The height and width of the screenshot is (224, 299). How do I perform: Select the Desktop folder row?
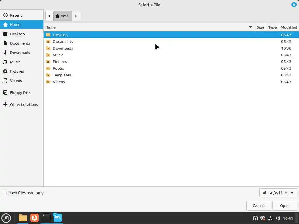click(171, 35)
